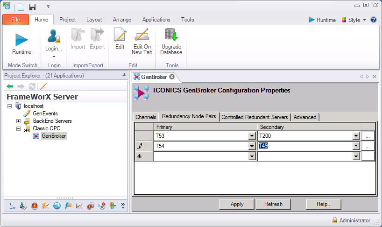The height and width of the screenshot is (227, 382).
Task: Pin the Project Explorer panel
Action: point(124,75)
